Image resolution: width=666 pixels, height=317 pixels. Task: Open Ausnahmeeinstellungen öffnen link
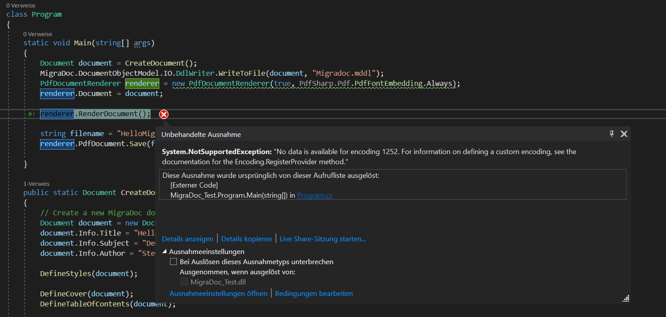[218, 293]
